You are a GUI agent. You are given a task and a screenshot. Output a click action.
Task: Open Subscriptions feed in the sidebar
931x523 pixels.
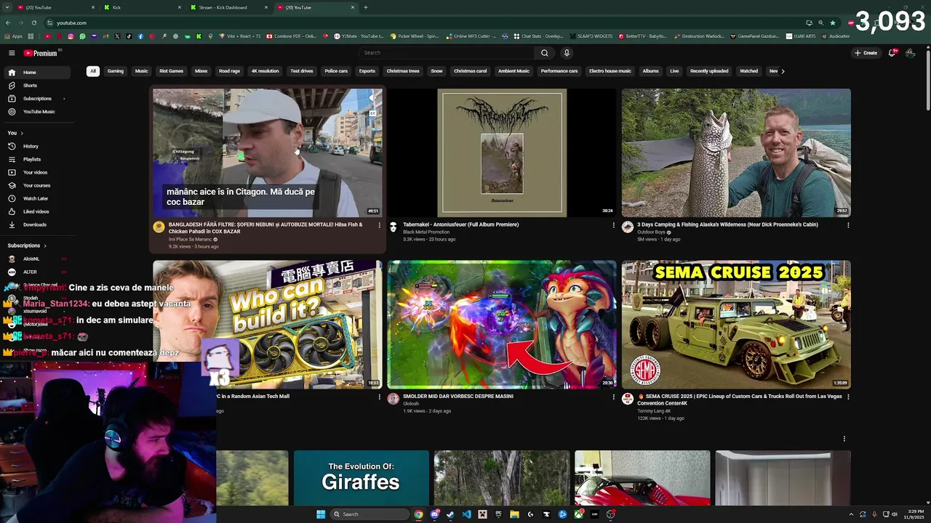click(x=36, y=99)
